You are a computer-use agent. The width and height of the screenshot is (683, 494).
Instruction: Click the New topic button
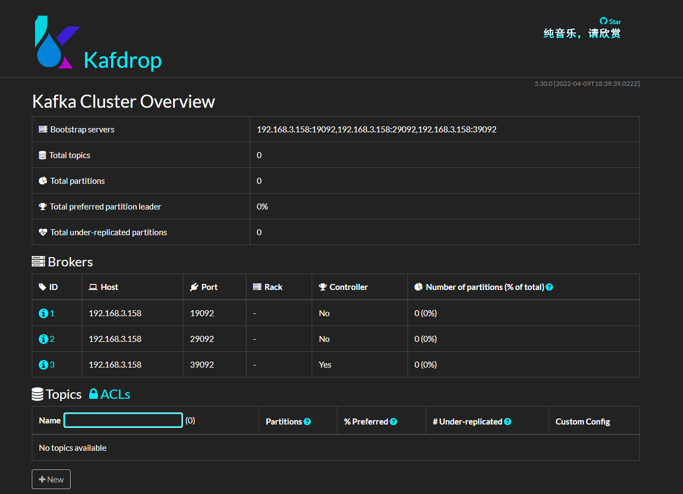(51, 479)
